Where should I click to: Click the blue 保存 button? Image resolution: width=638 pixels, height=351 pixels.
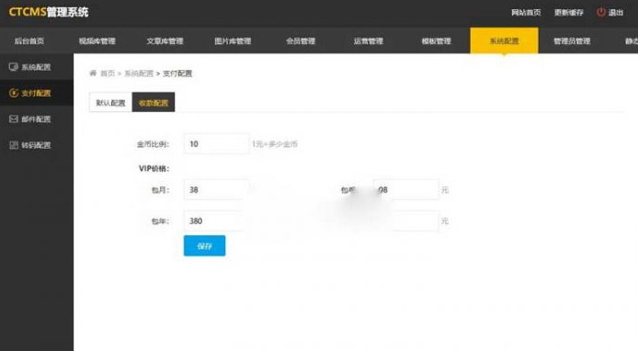point(204,245)
